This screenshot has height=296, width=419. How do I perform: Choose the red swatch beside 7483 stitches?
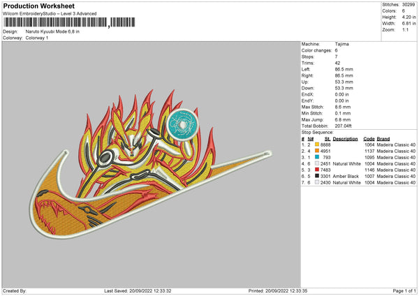pyautogui.click(x=317, y=170)
